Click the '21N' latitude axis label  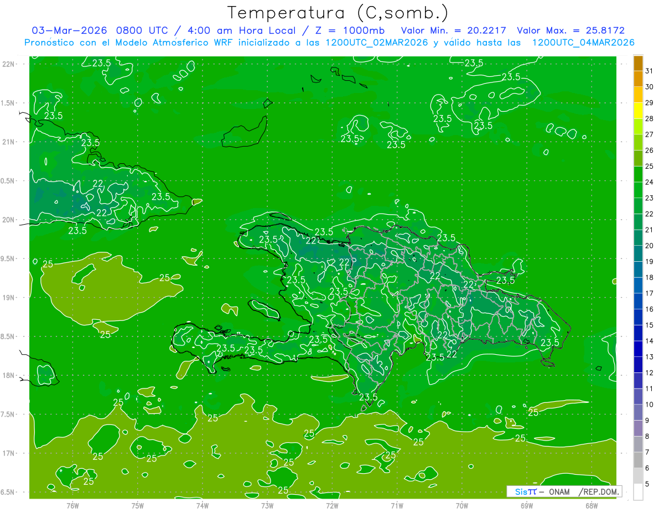pyautogui.click(x=8, y=142)
